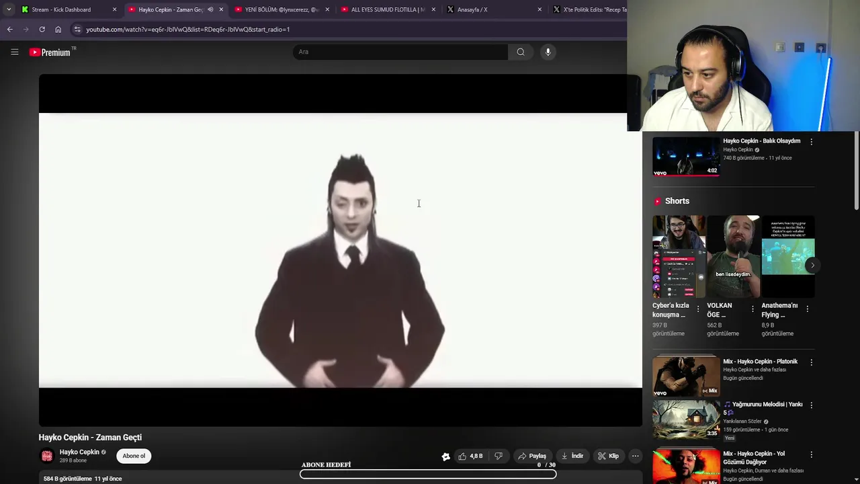
Task: Switch to Stream - Kick Dashboard tab
Action: 61,9
